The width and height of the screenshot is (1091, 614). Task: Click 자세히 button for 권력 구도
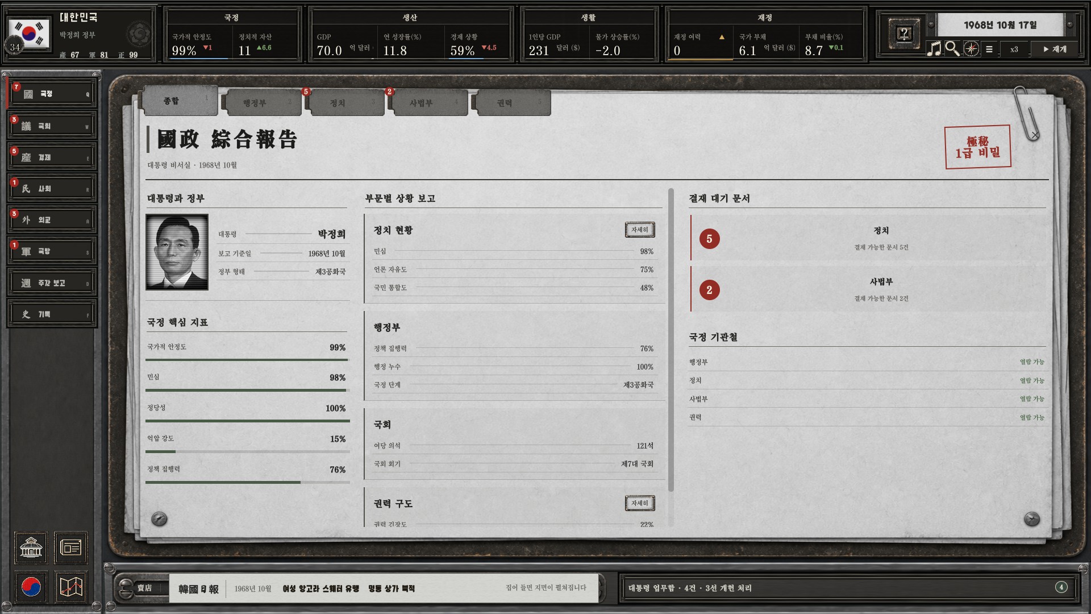click(640, 503)
